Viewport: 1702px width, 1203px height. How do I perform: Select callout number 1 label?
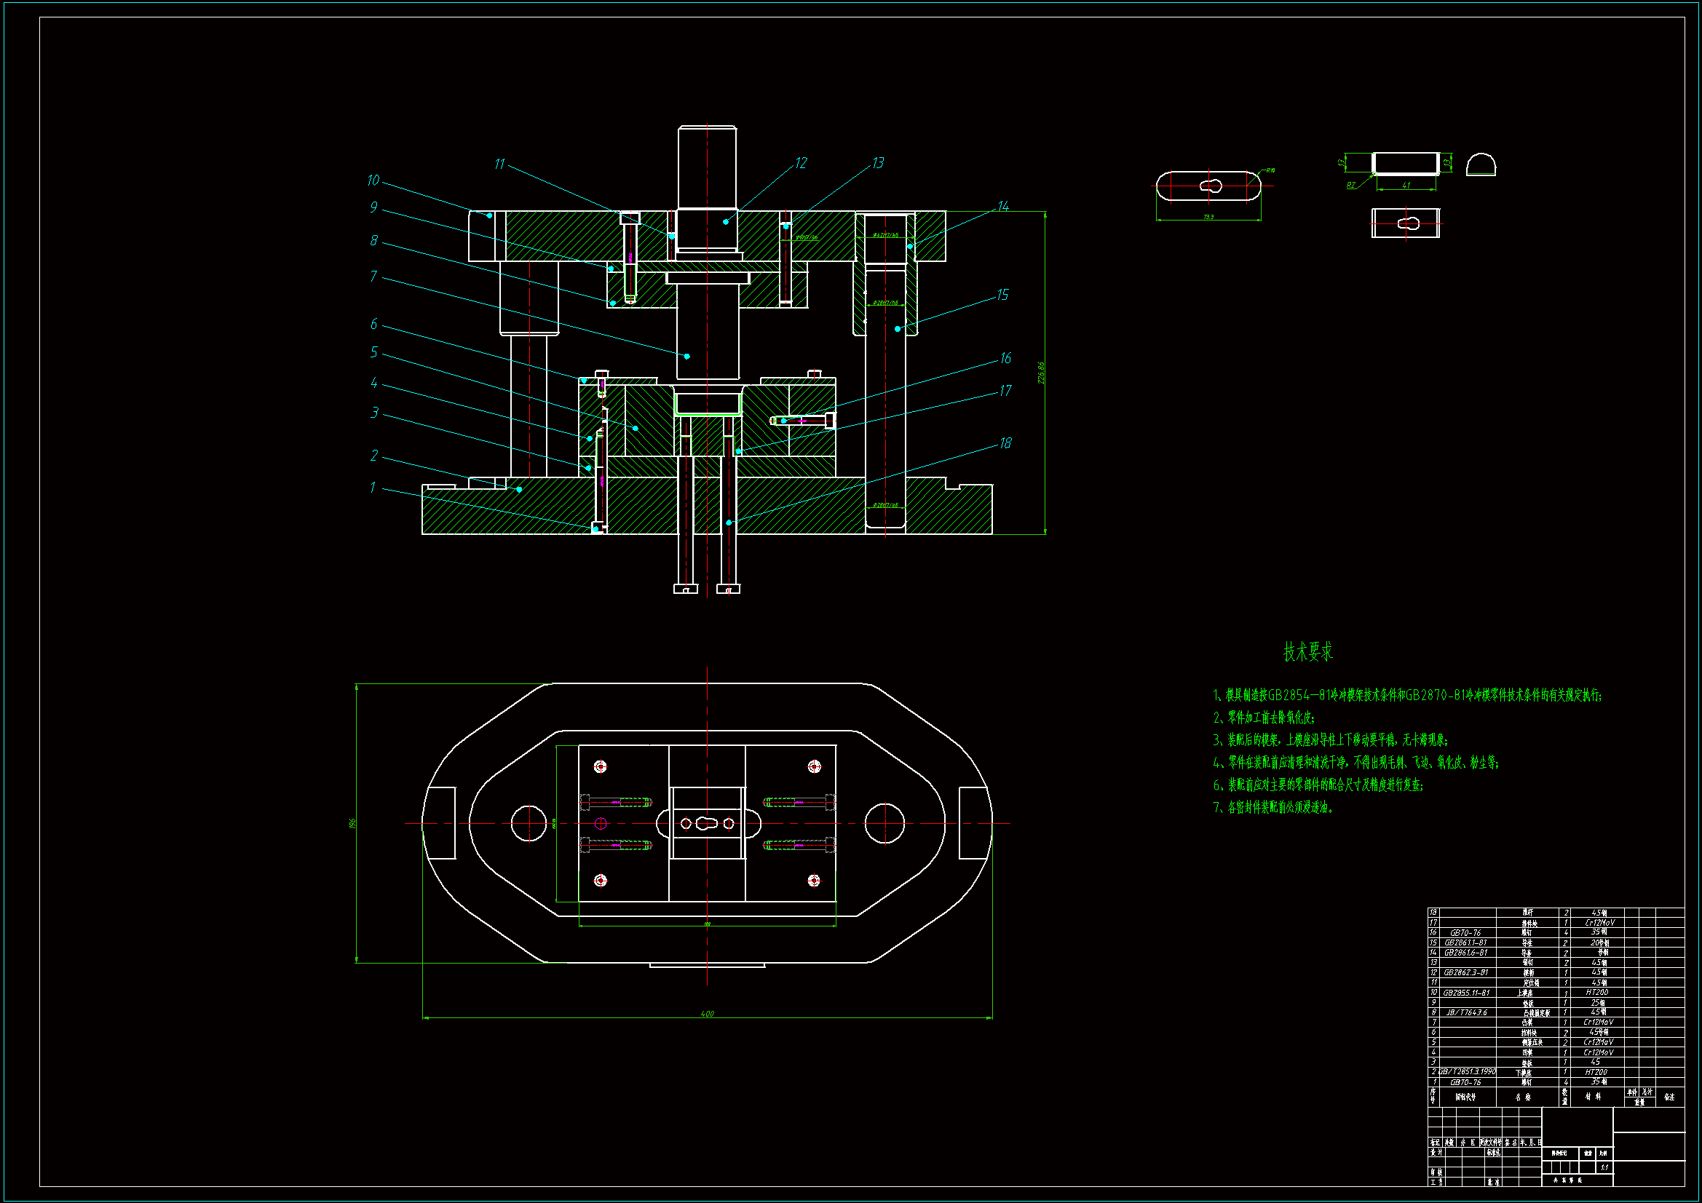(x=372, y=487)
